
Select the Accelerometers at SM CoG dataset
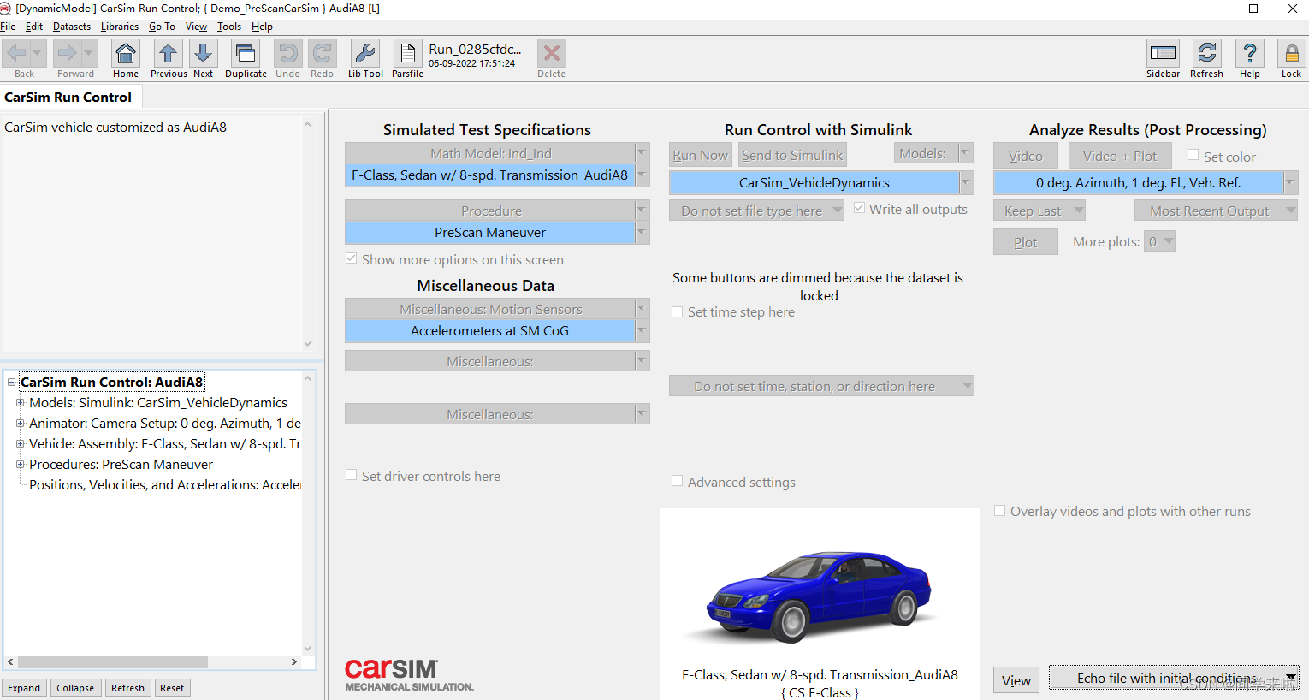pos(490,330)
